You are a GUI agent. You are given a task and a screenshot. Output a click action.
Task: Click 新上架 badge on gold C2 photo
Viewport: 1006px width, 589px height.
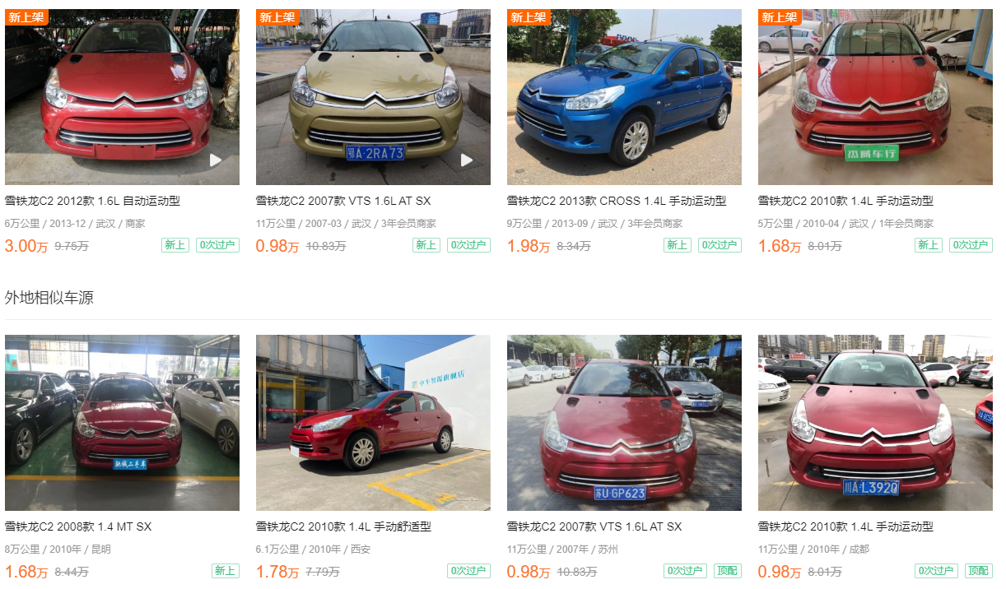coord(277,17)
